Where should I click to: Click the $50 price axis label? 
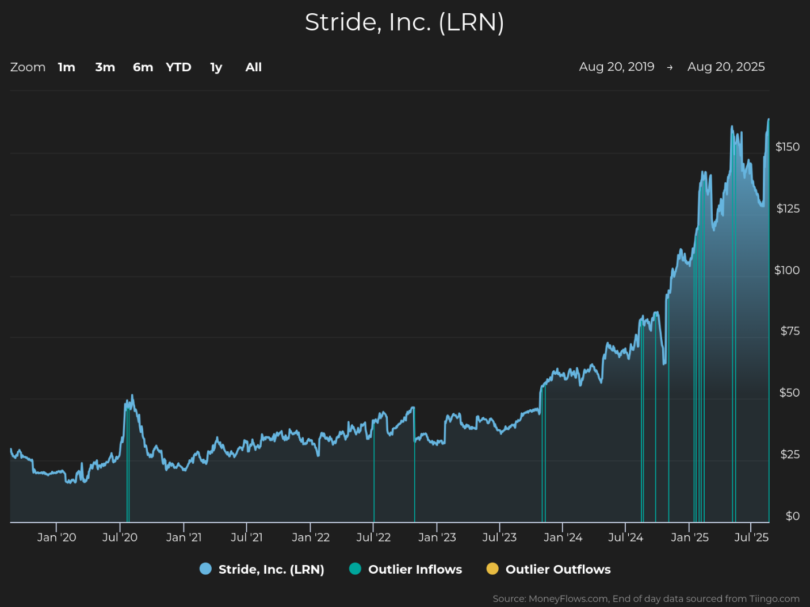tap(789, 393)
